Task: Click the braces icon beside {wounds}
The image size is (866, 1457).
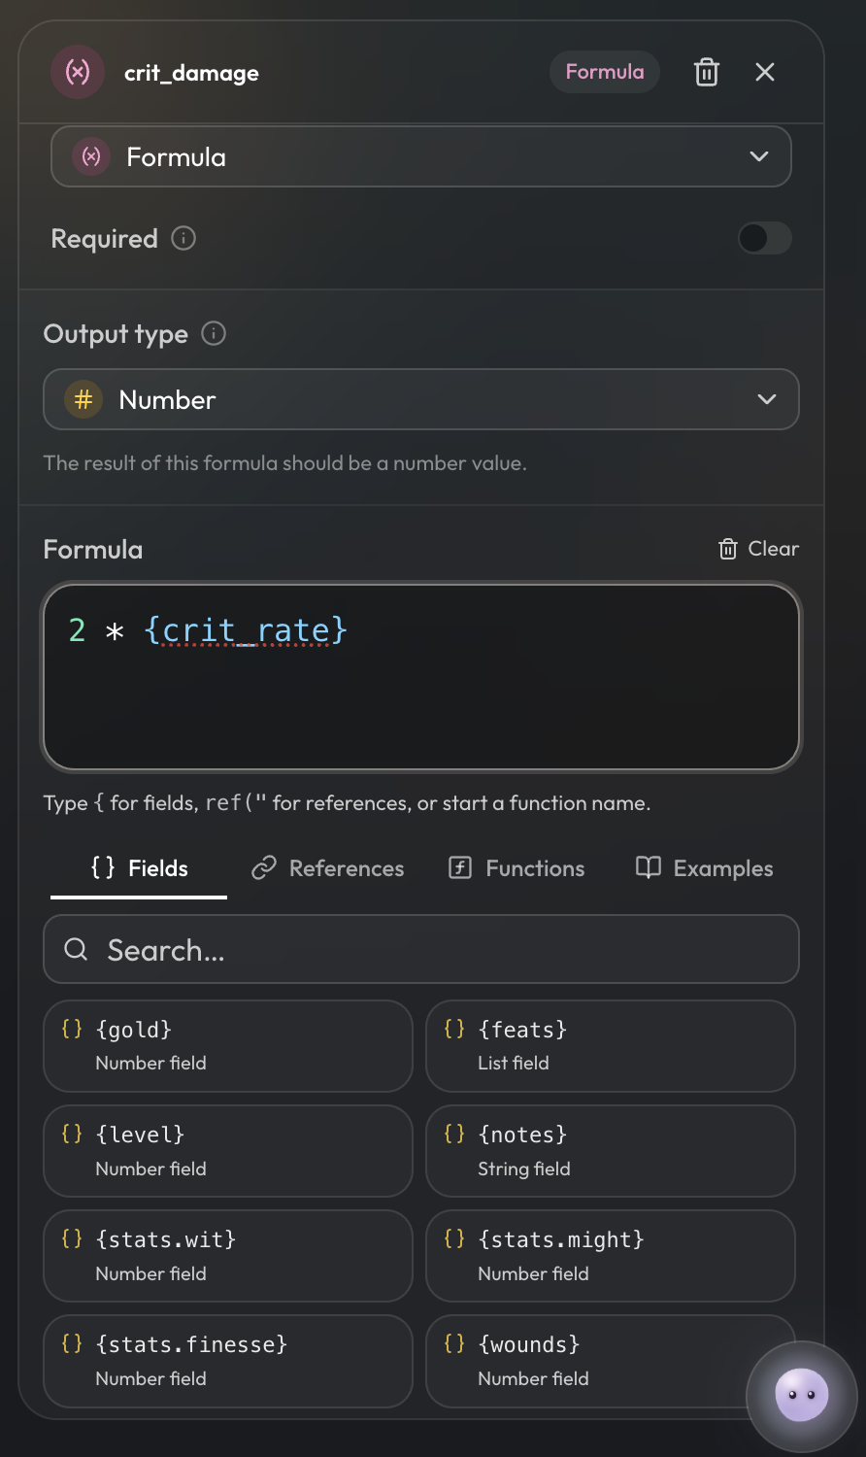Action: tap(454, 1343)
